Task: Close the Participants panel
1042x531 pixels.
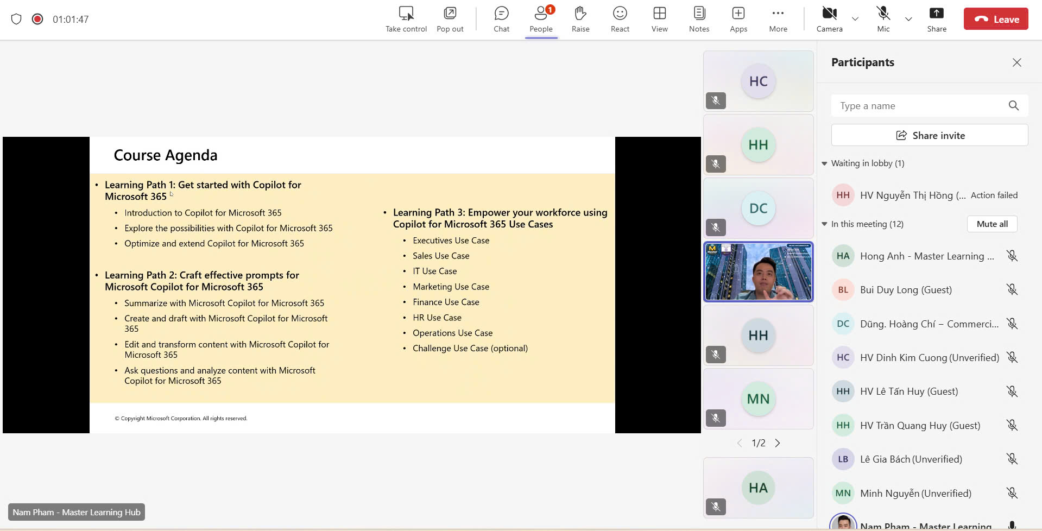Action: pyautogui.click(x=1017, y=62)
